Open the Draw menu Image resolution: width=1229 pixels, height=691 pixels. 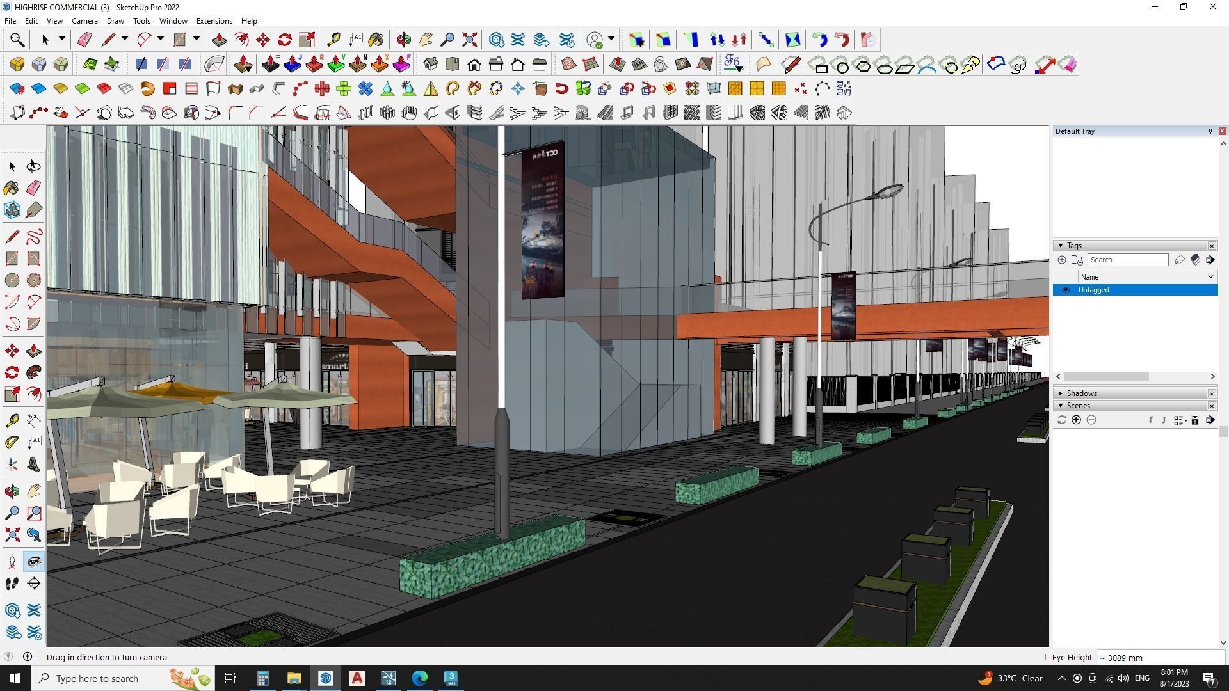[x=115, y=21]
